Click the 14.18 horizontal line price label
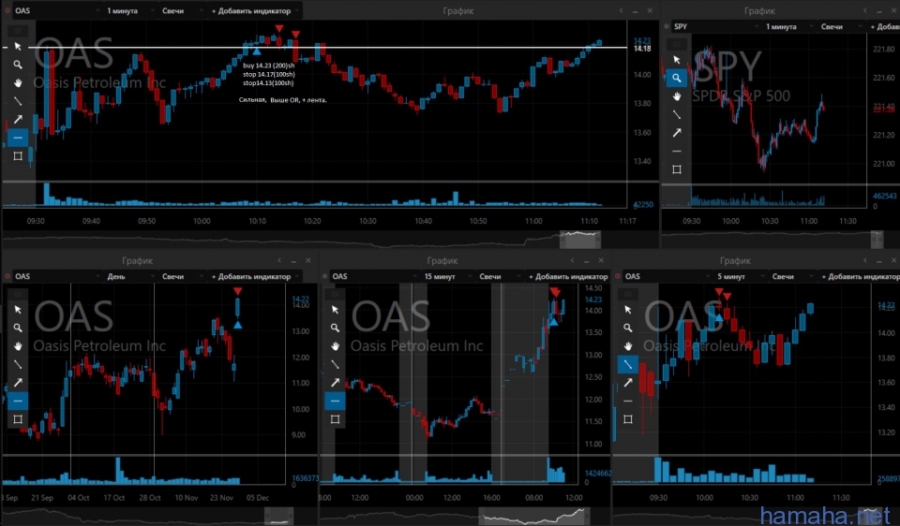The height and width of the screenshot is (526, 900). pyautogui.click(x=642, y=49)
